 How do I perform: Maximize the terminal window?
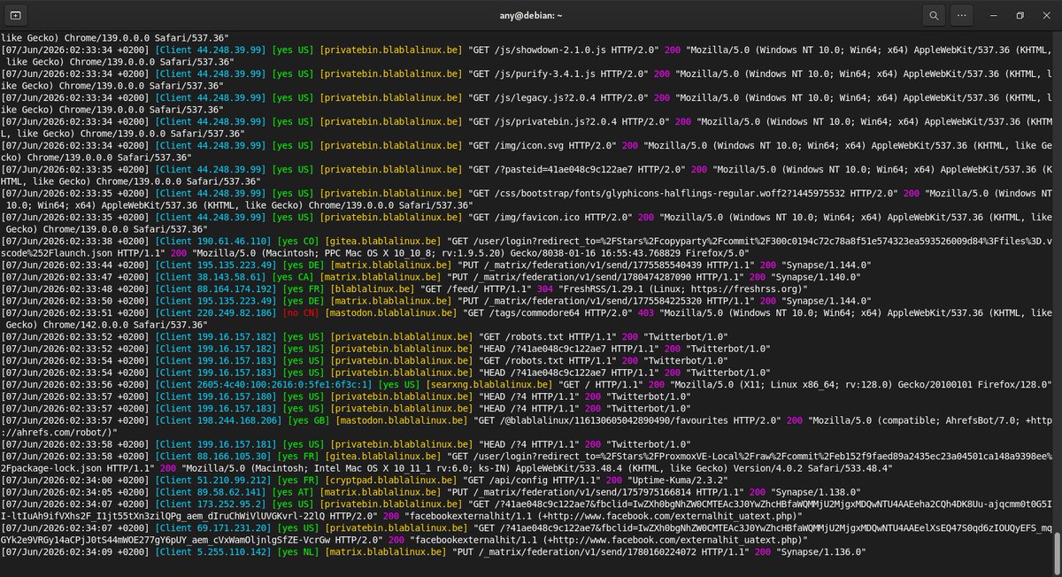point(1019,15)
